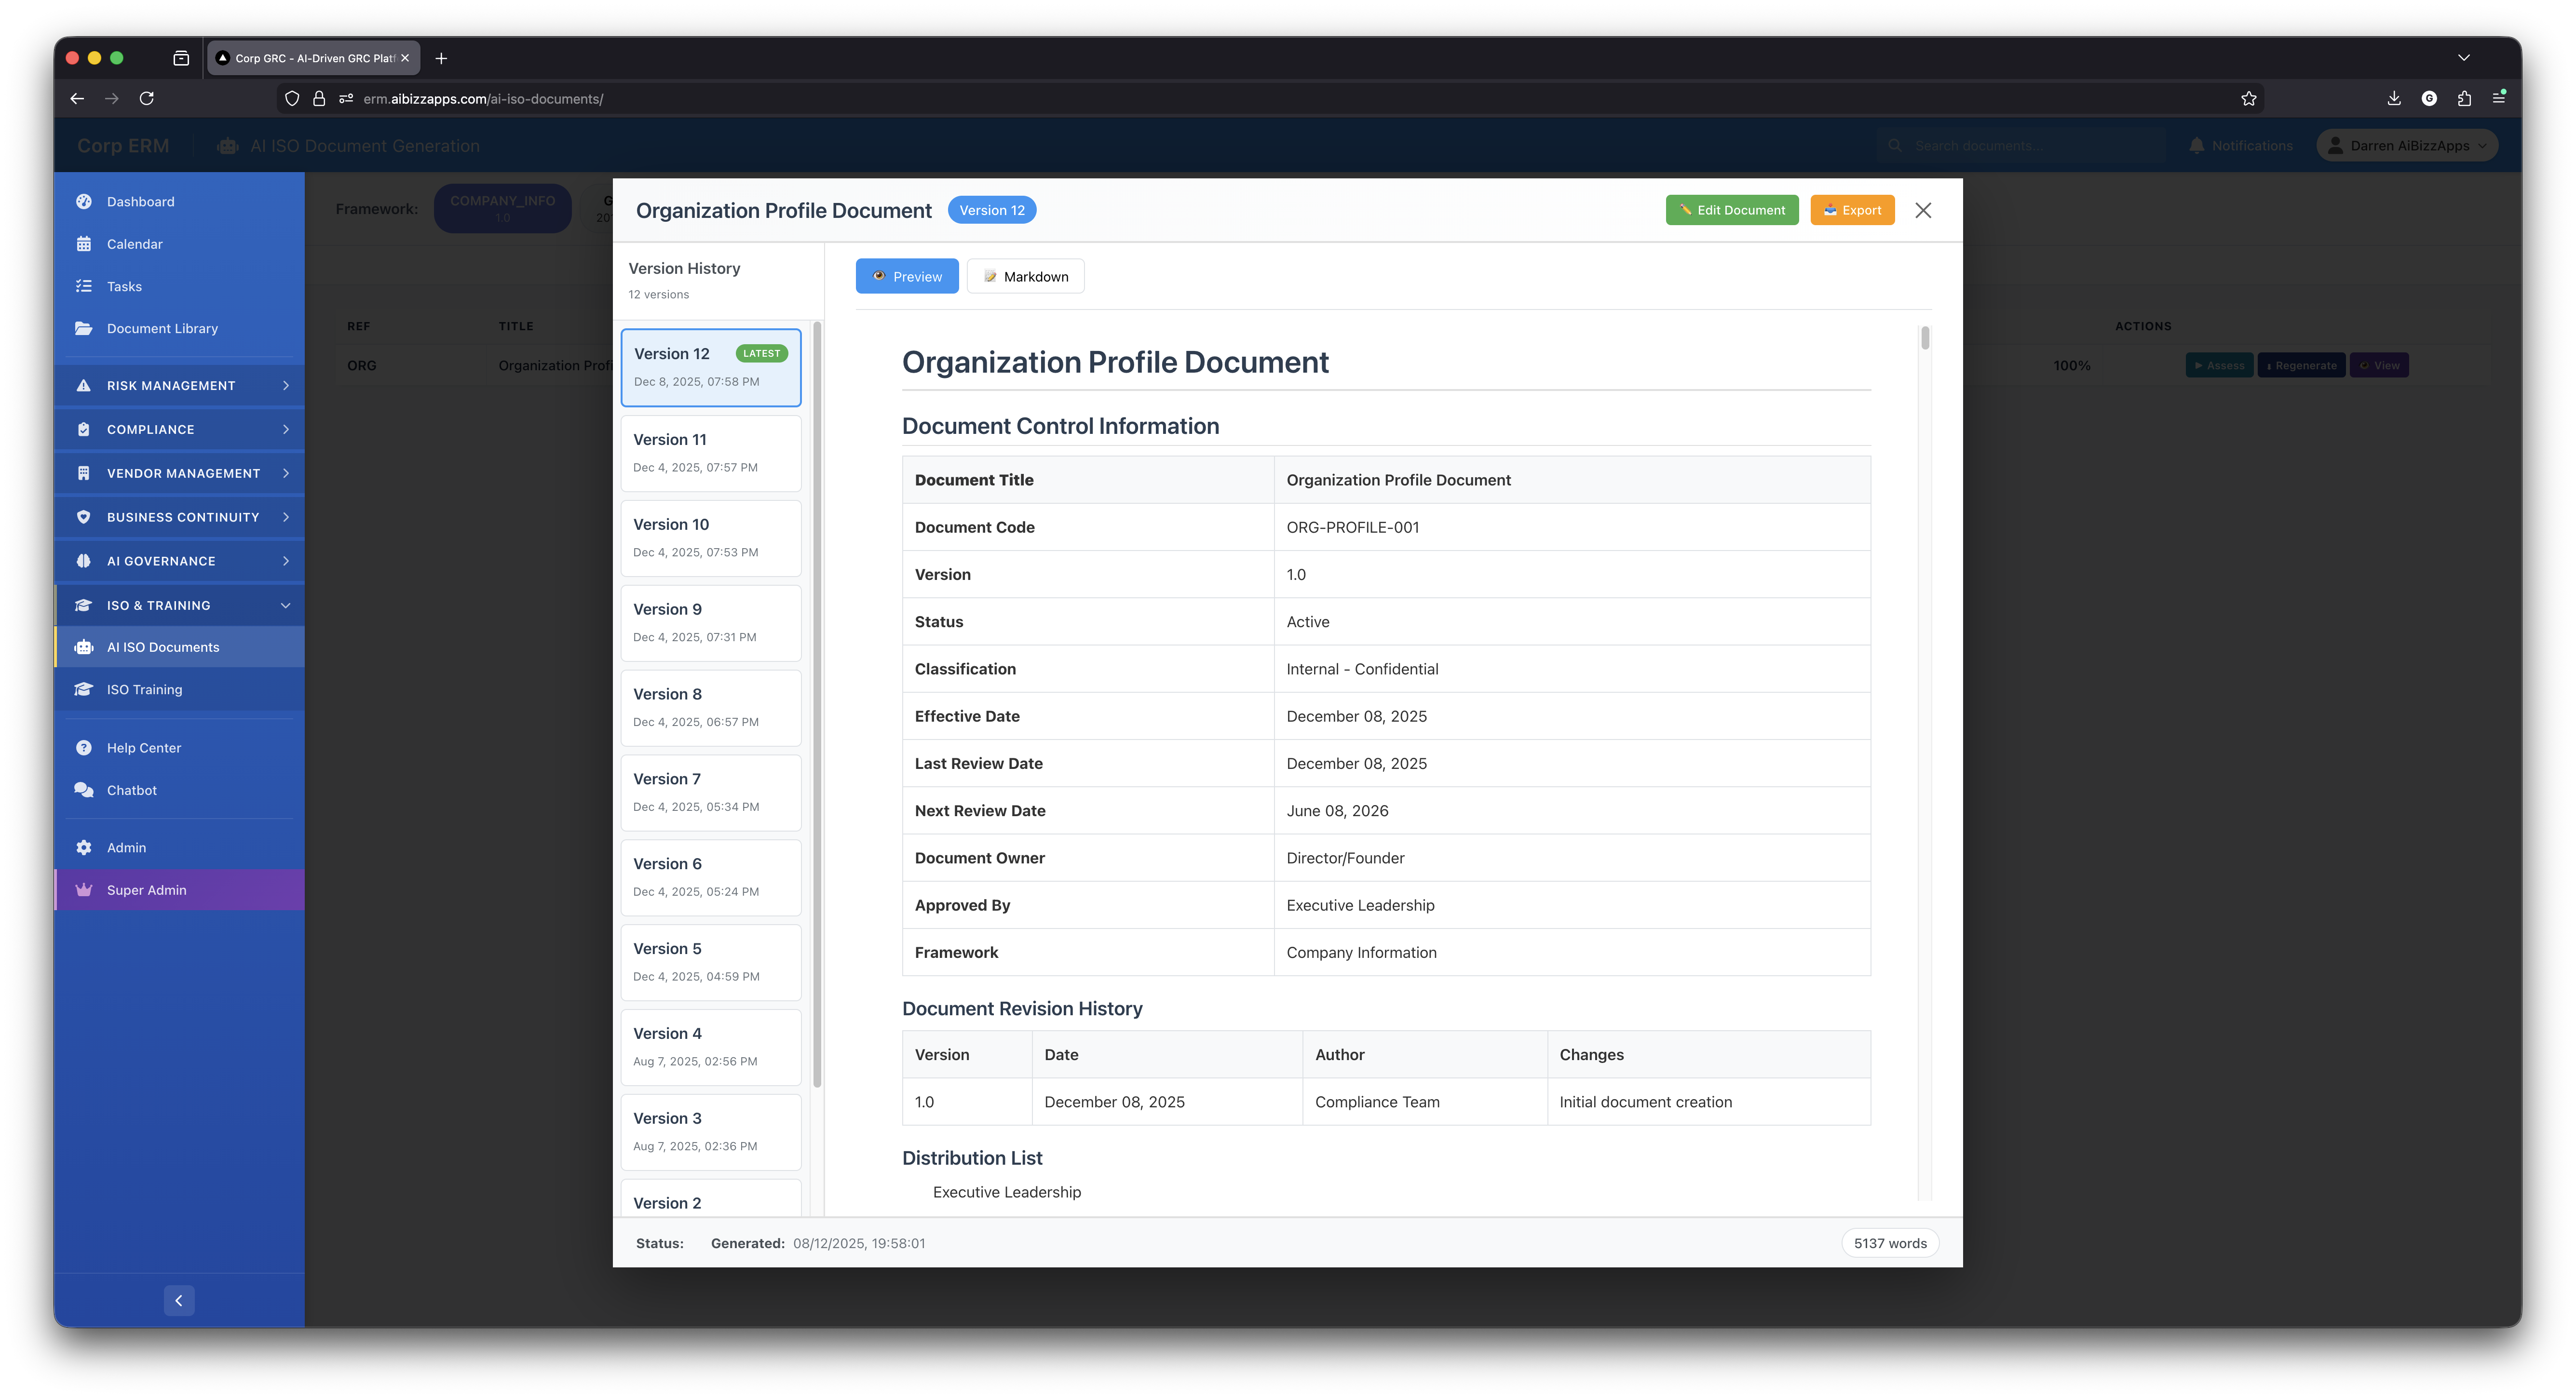Switch to the Markdown tab
2576x1399 pixels.
[1025, 276]
